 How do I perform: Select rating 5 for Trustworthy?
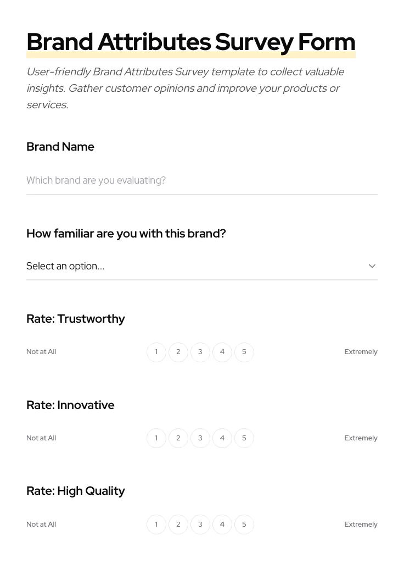pyautogui.click(x=244, y=352)
